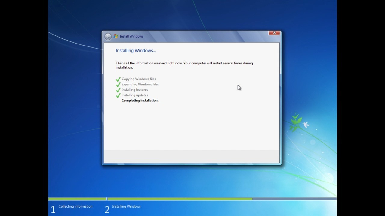Click the green checkmark beside Copying Windows files
385x216 pixels.
point(118,79)
